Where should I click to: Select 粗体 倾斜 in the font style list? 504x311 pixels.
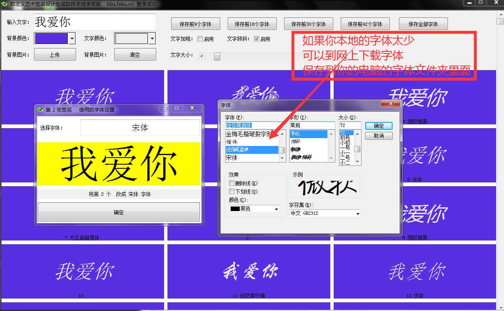coord(309,158)
